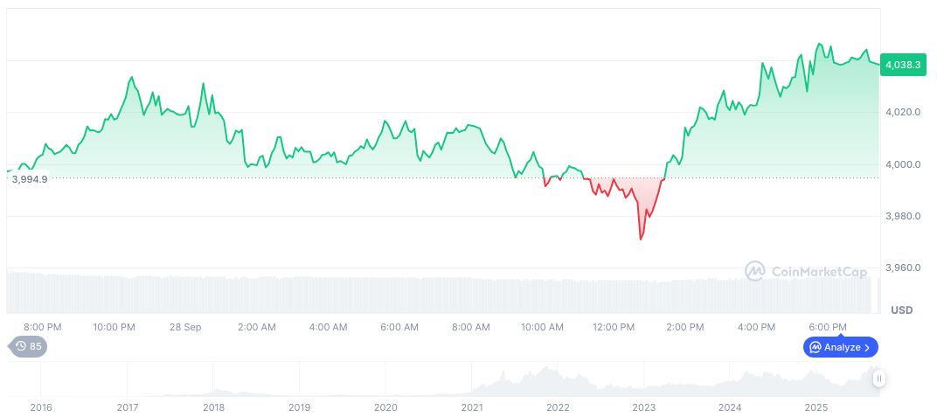Click the 12:00 PM time axis label
The height and width of the screenshot is (417, 937).
(x=614, y=327)
